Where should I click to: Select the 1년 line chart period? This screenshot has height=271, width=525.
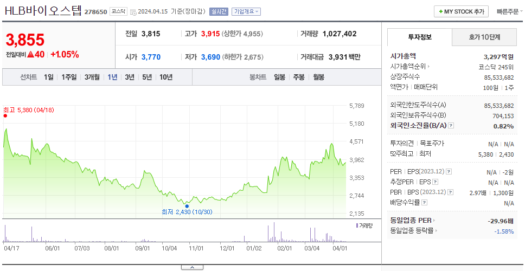(x=112, y=78)
